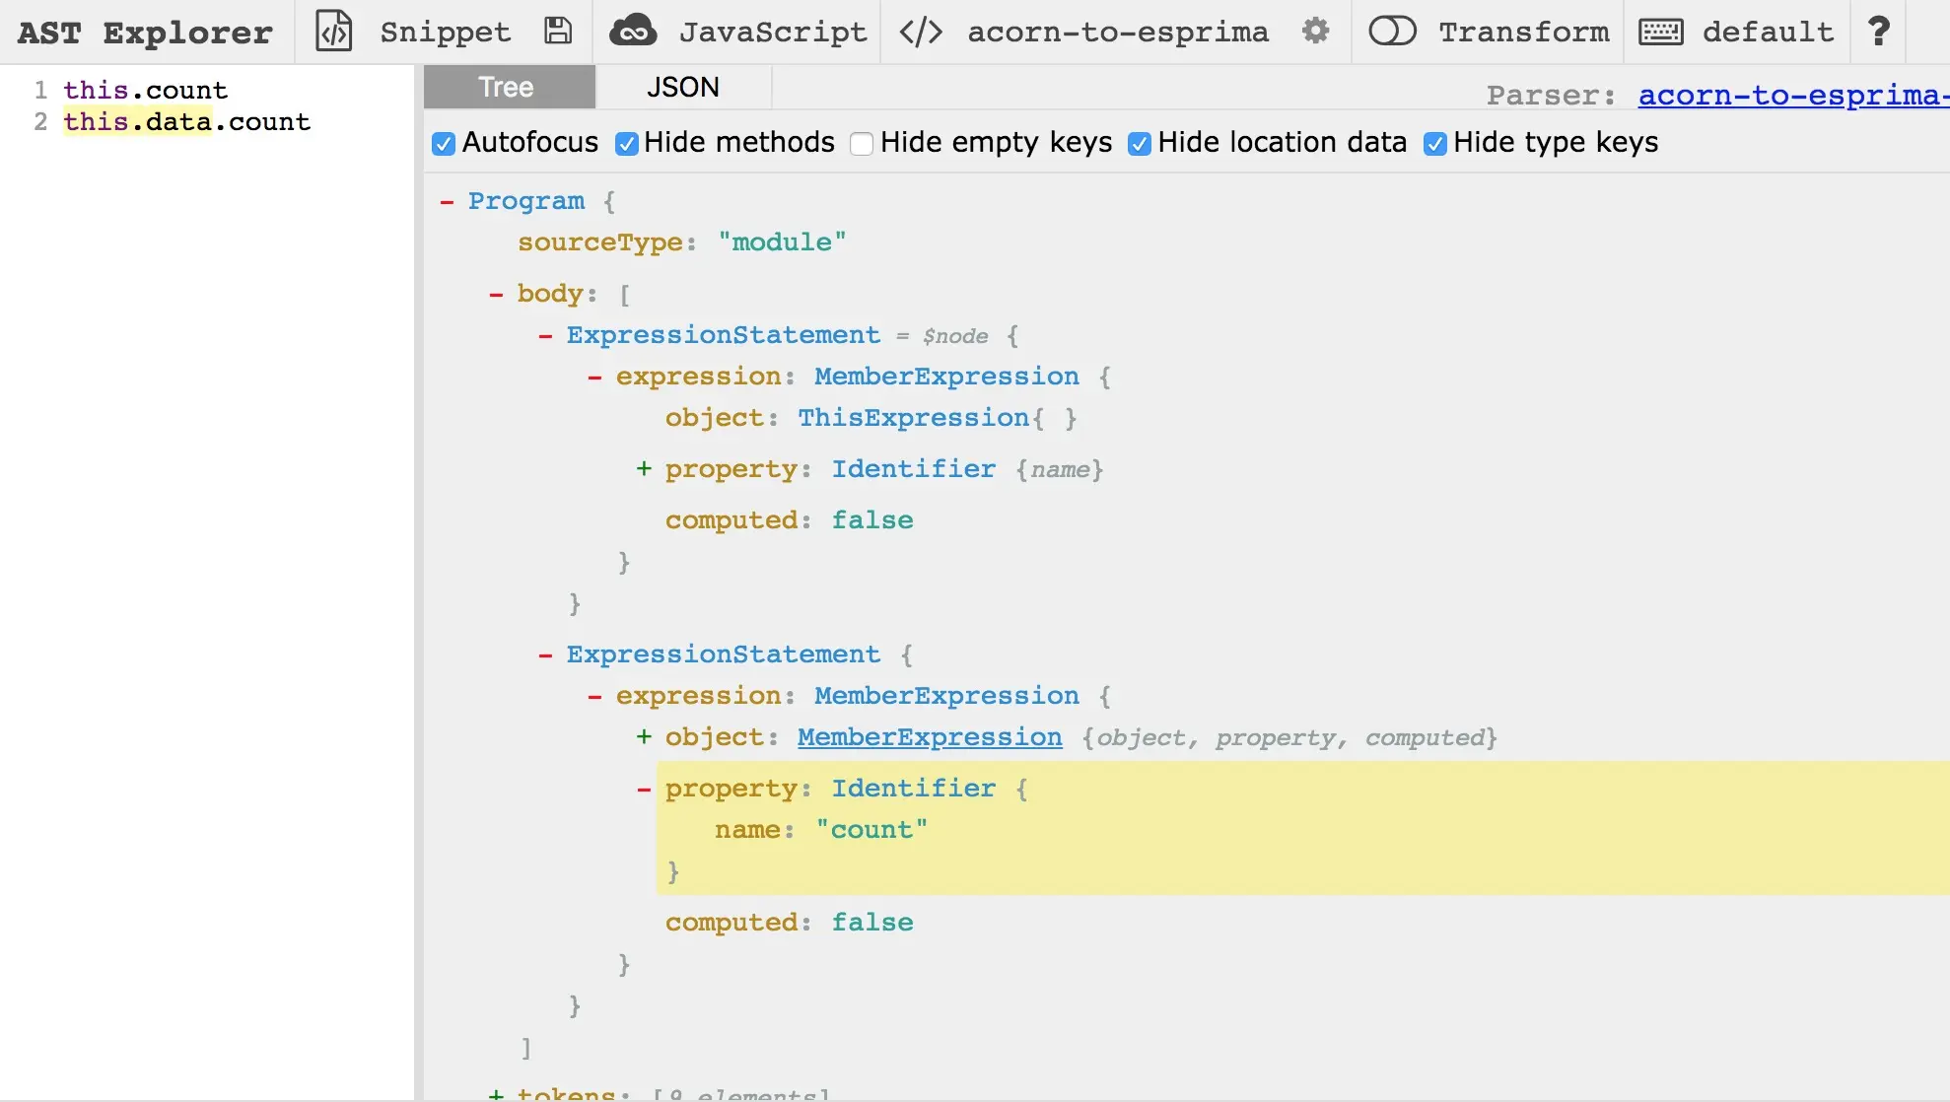Click the code brackets parser icon
1950x1102 pixels.
click(x=921, y=32)
